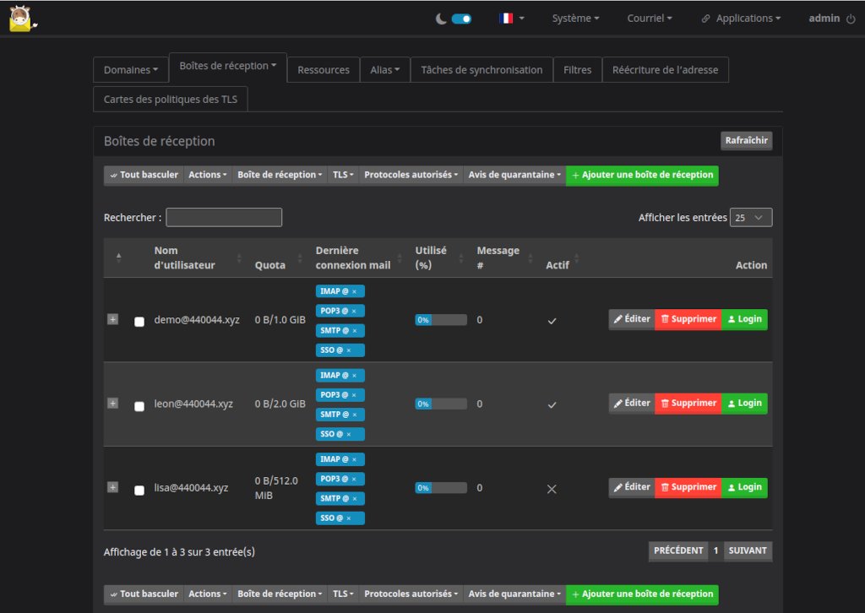
Task: Click the PRÉCÉDENT pagination button
Action: 678,551
